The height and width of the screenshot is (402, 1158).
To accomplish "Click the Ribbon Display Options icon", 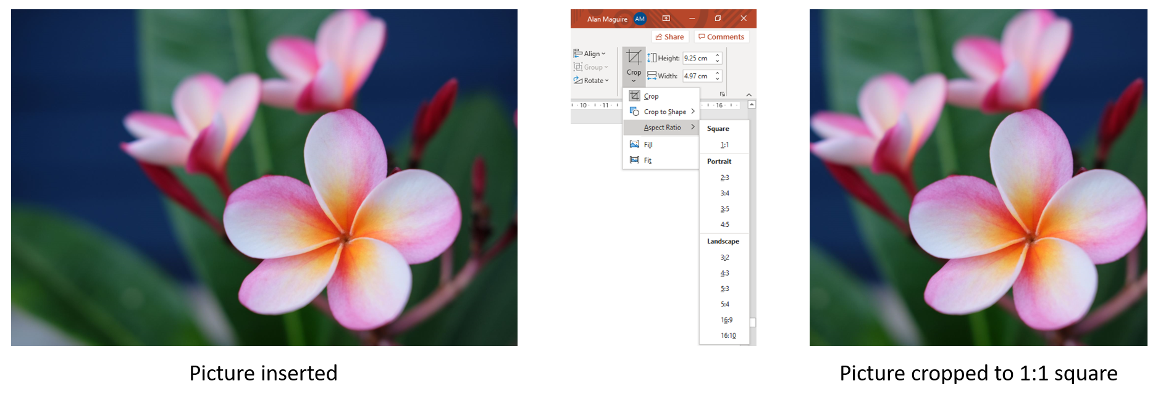I will 666,18.
